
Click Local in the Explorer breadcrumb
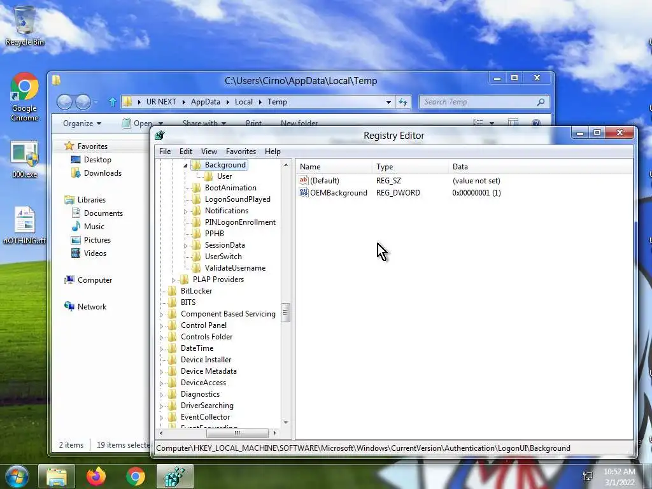tap(244, 102)
